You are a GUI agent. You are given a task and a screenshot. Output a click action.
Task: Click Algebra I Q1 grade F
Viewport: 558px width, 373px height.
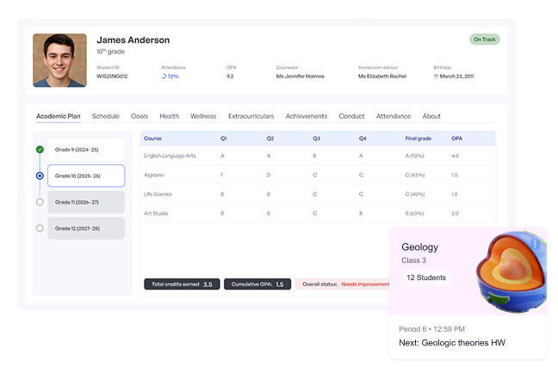[x=221, y=174]
